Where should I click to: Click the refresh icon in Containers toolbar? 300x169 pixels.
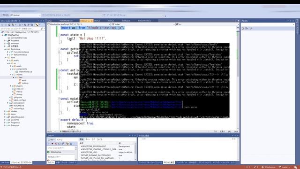point(71,144)
